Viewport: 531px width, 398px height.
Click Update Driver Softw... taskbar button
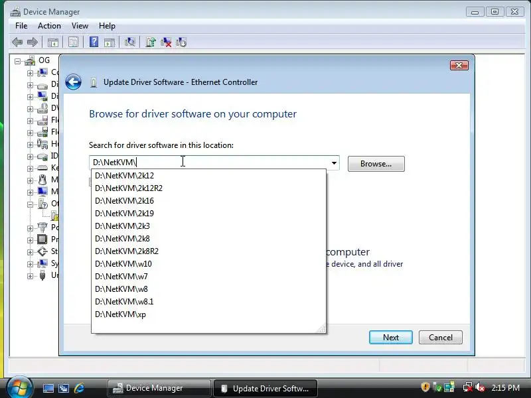click(x=265, y=388)
